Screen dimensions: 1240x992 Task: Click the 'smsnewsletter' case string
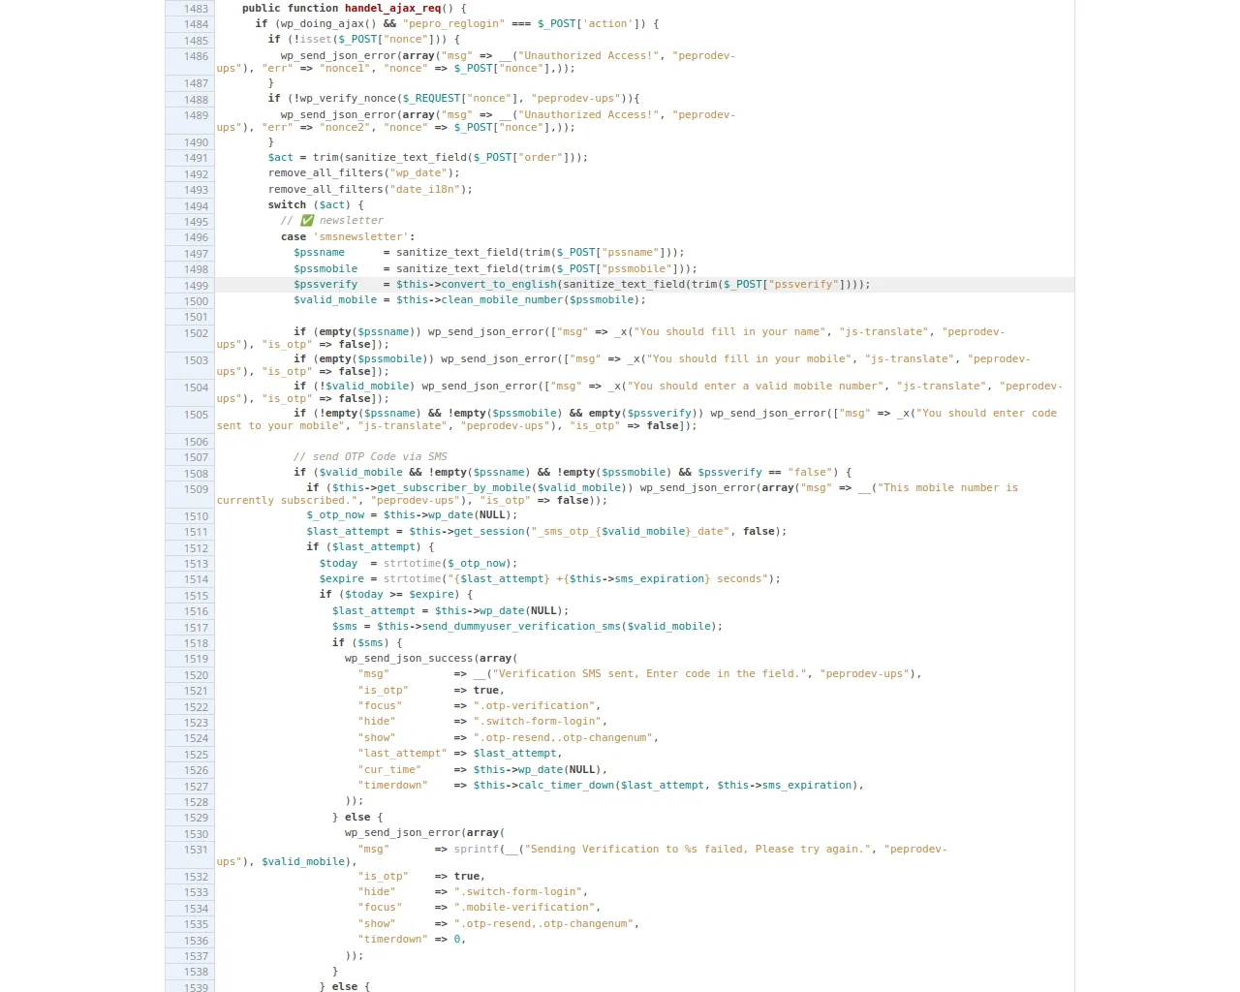[360, 236]
